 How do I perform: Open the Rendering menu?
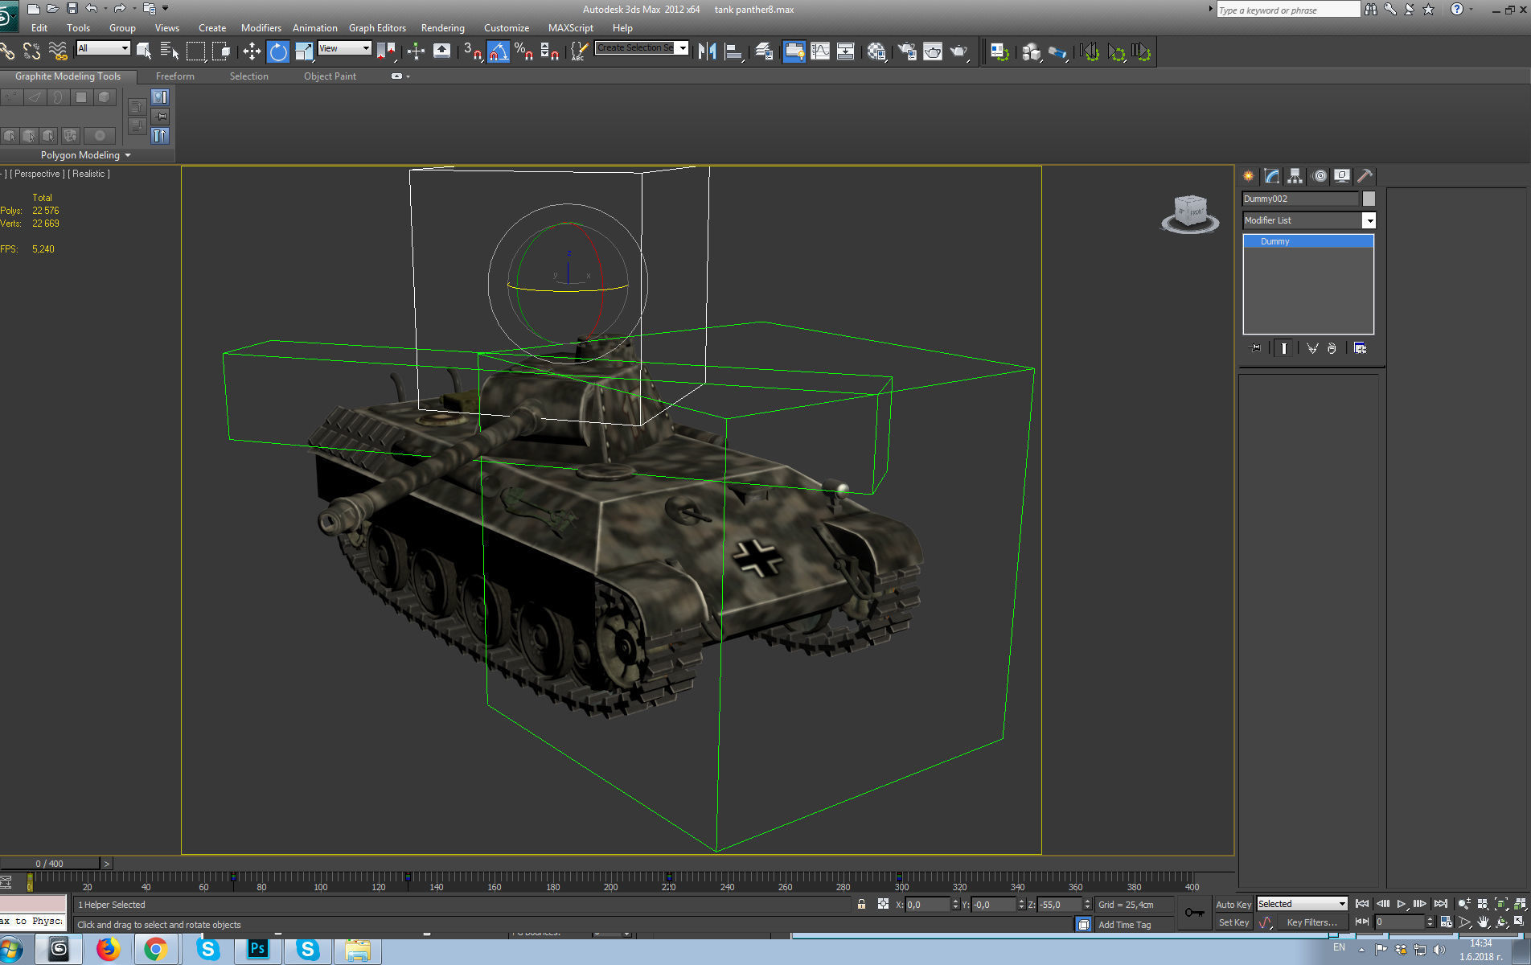pos(443,28)
